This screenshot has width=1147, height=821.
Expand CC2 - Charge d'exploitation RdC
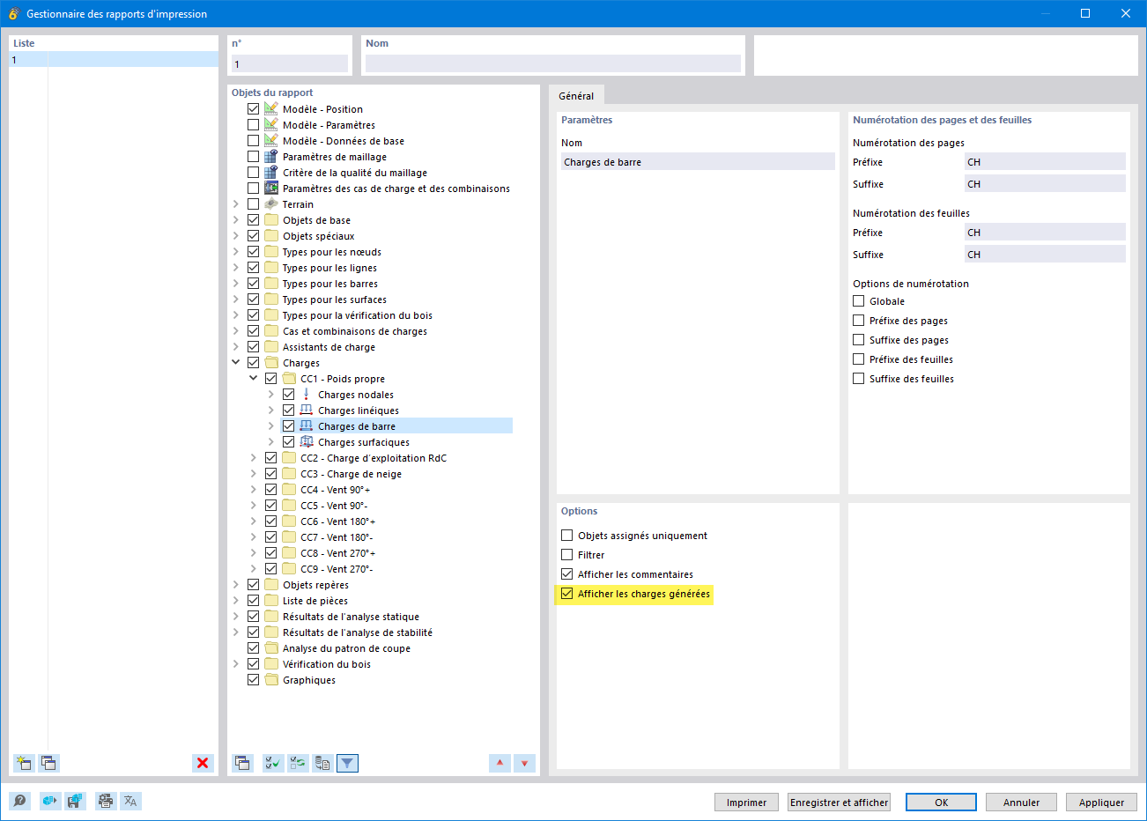pos(254,458)
